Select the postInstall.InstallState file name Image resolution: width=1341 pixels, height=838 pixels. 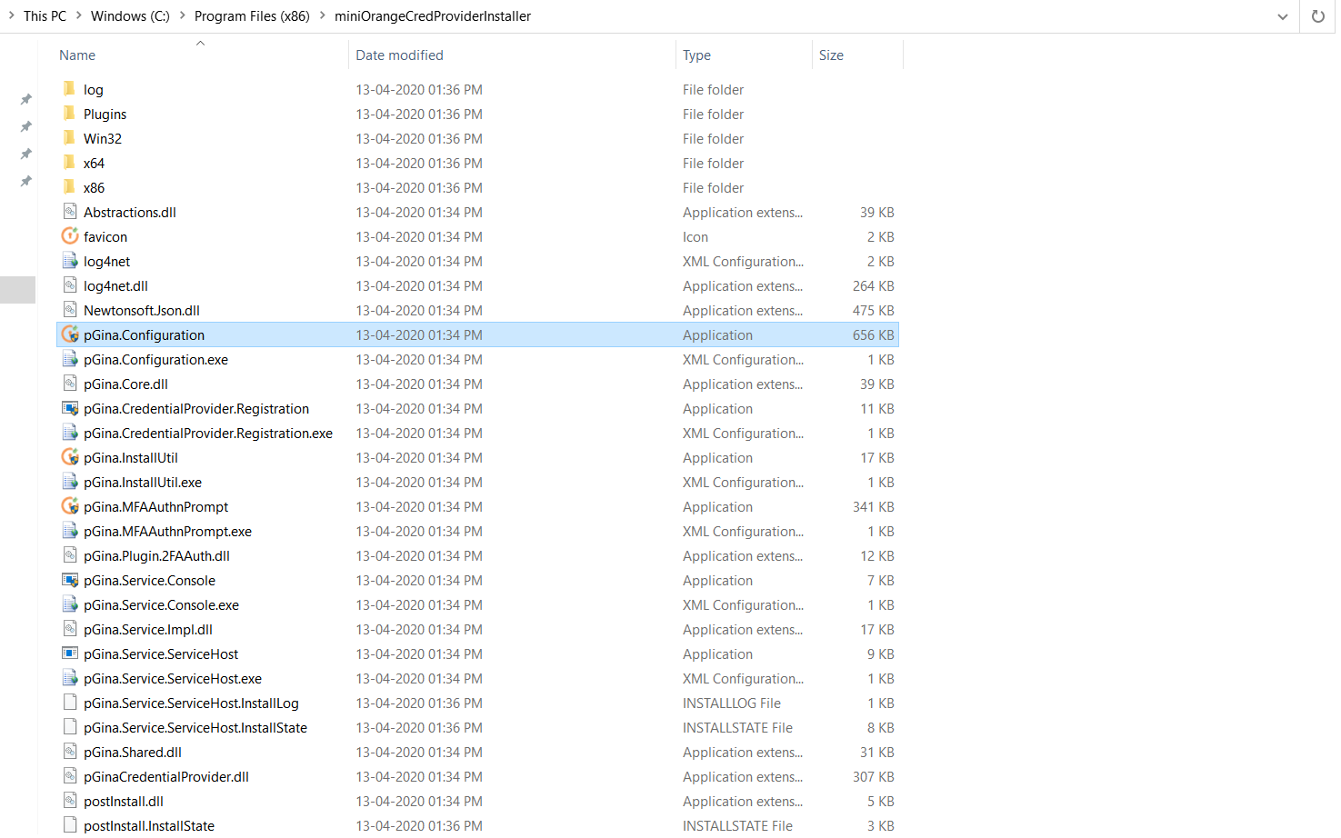click(149, 826)
